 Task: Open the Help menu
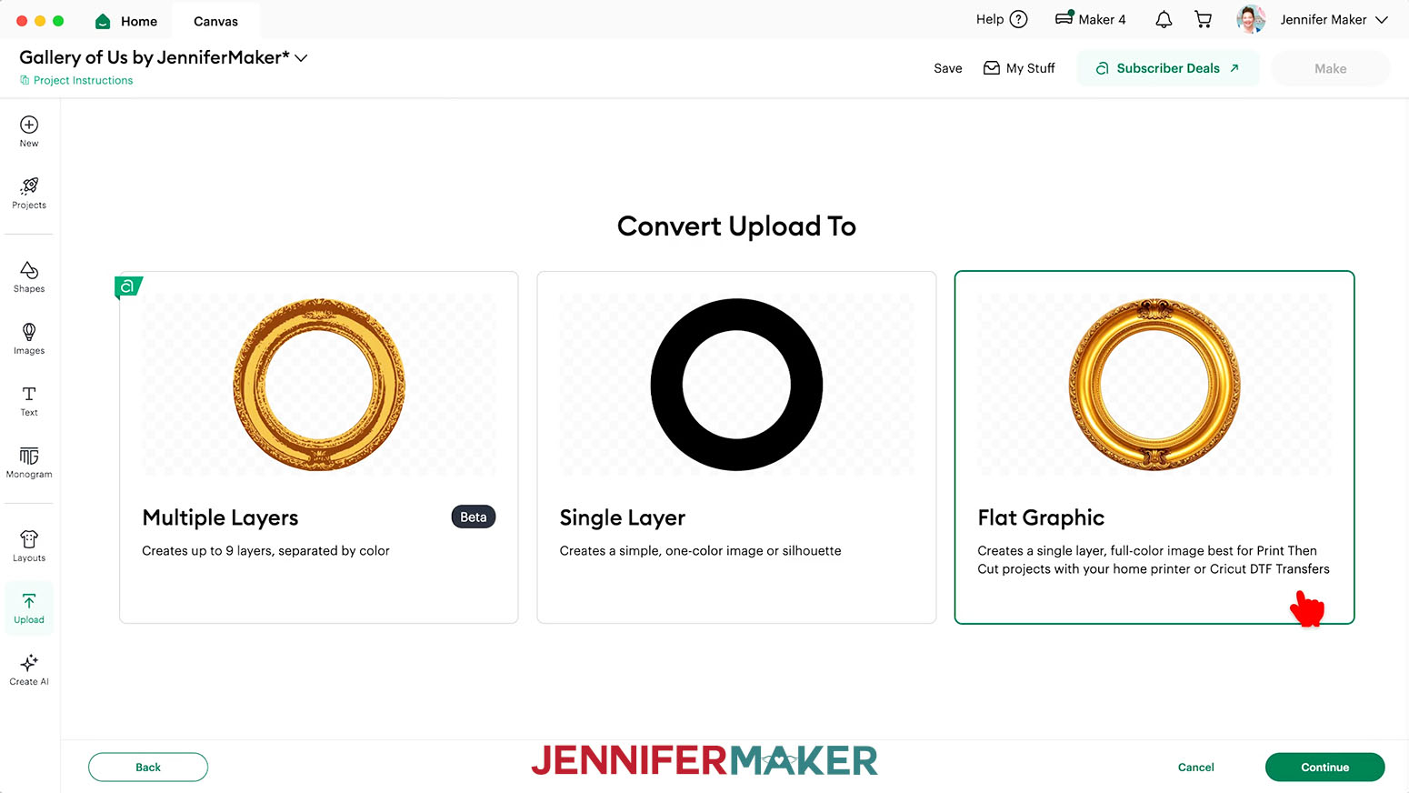[1002, 19]
